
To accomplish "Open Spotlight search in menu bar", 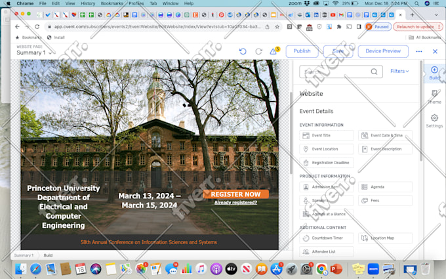I will coord(416,3).
